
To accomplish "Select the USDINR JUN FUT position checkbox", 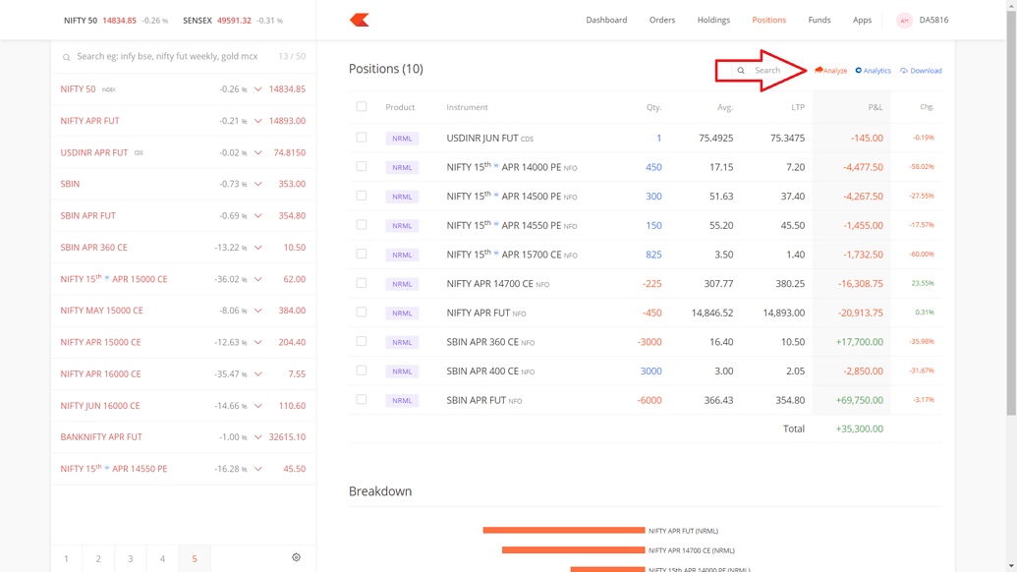I will [361, 138].
